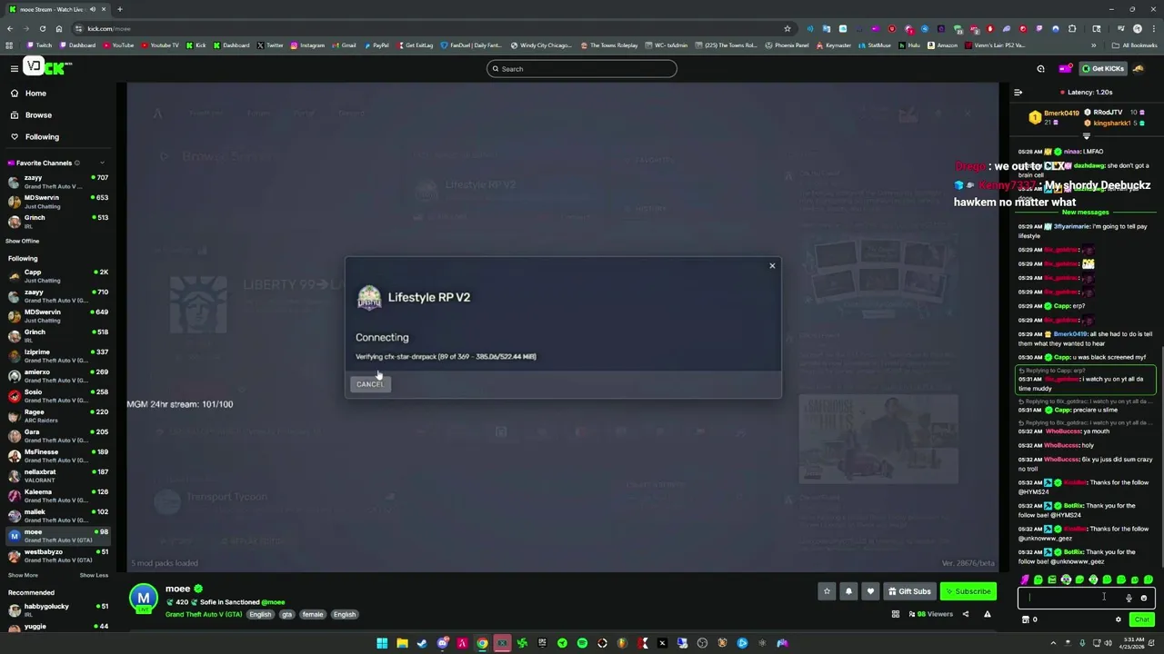The image size is (1164, 654).
Task: Open habbygolucky in Recommended list
Action: tap(57, 610)
